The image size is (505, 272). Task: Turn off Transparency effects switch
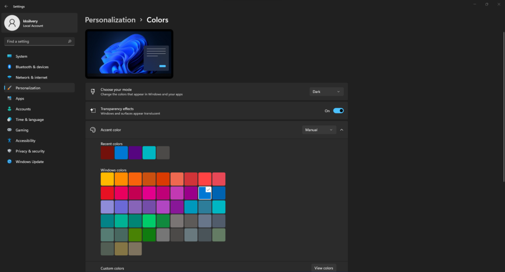pyautogui.click(x=338, y=111)
